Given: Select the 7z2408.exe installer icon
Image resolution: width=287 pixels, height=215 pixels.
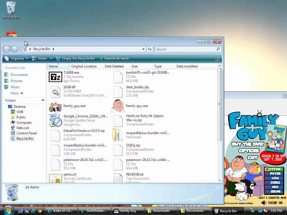Looking at the screenshot, I should 55,77.
